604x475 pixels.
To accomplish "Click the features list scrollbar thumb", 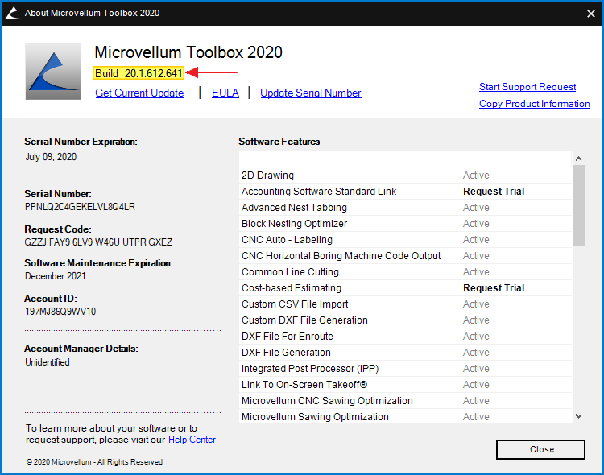I will (578, 205).
